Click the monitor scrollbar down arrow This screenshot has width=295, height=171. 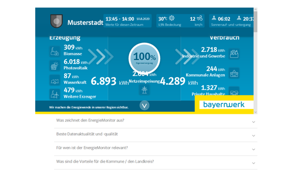[x=255, y=112]
